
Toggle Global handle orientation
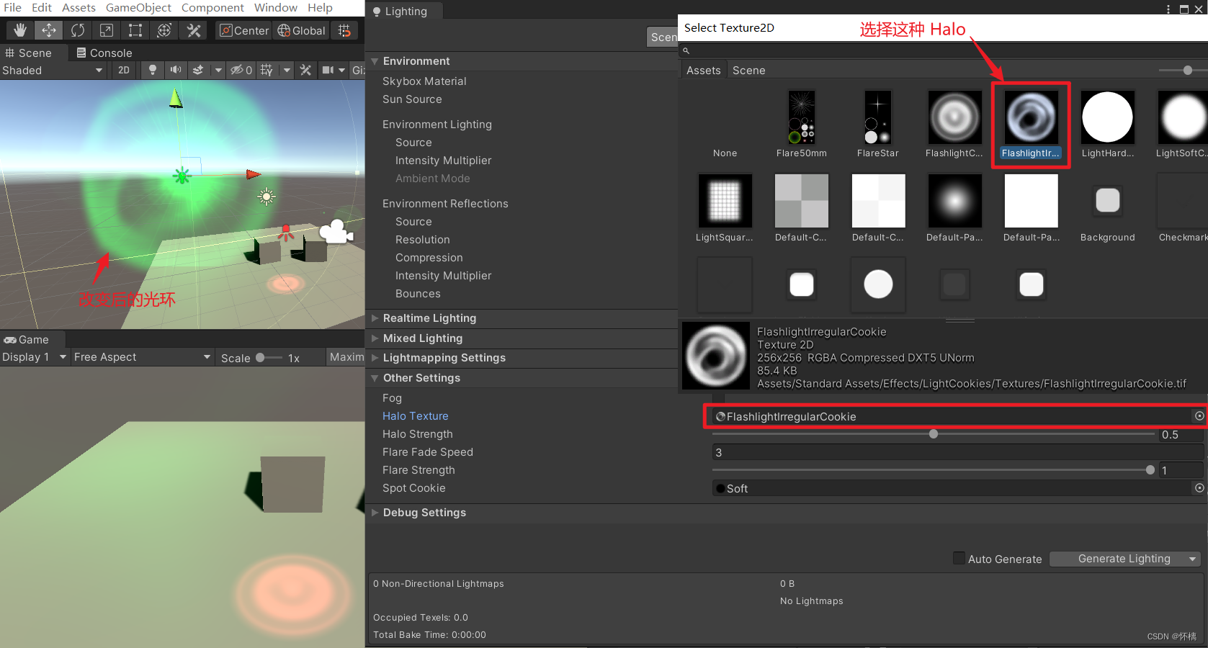(x=300, y=30)
